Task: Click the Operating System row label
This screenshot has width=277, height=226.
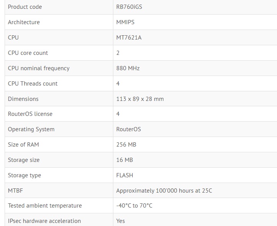Action: pos(31,129)
